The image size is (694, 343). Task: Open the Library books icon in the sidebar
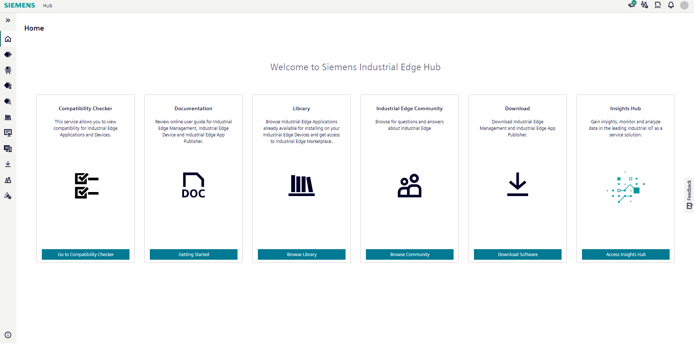pos(8,117)
